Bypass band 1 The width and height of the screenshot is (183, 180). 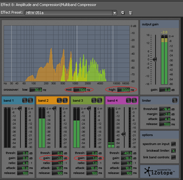click(x=31, y=100)
